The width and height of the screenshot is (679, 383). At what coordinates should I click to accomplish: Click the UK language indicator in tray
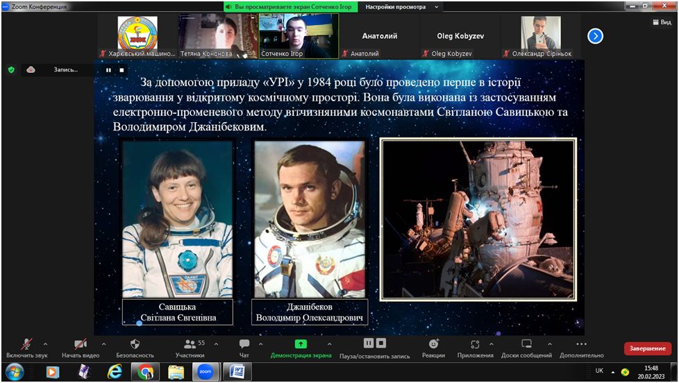point(599,371)
